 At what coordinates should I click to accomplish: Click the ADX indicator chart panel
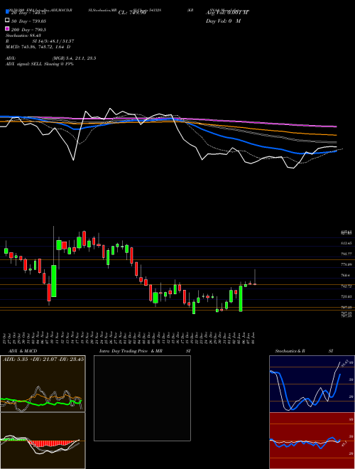[x=43, y=384]
